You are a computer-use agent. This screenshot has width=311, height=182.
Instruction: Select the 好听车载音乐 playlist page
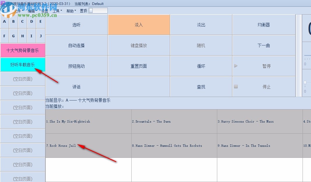(22, 65)
